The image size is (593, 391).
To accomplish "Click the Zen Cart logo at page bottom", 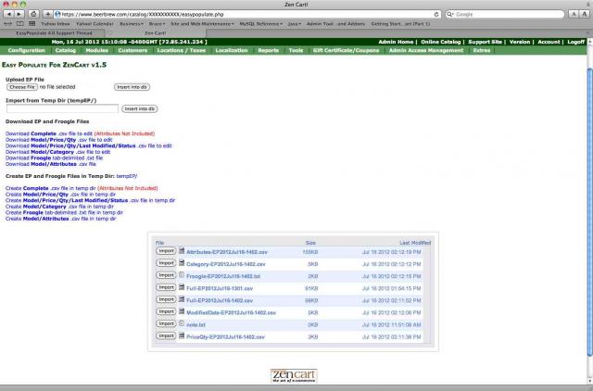I will tap(294, 376).
